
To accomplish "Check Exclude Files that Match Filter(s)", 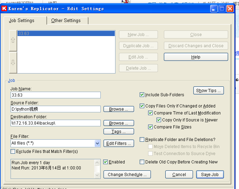I will [x=13, y=151].
